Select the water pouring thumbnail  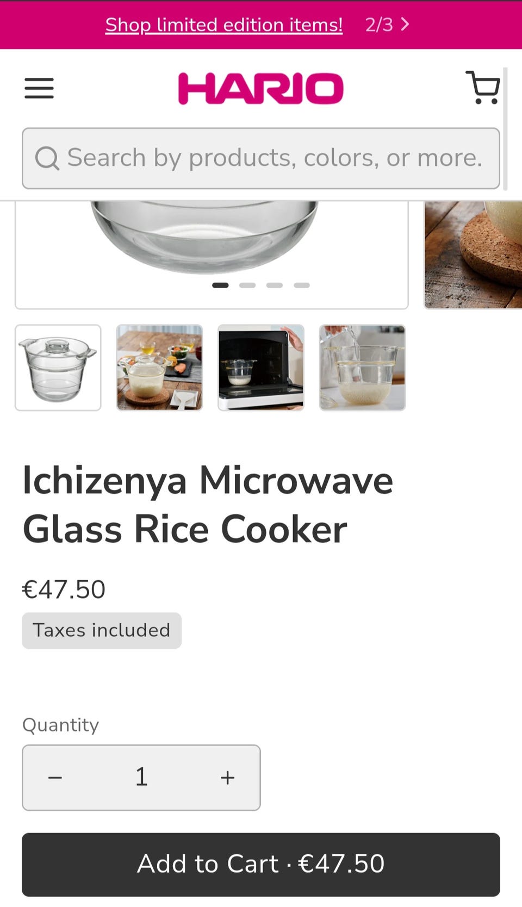363,368
